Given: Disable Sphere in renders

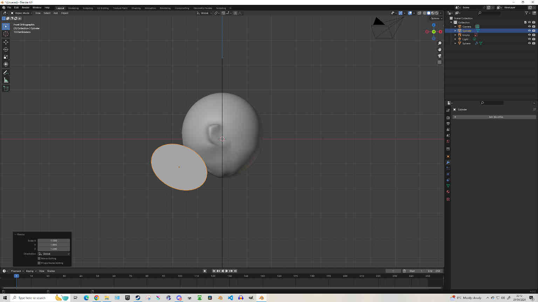Looking at the screenshot, I should coord(534,43).
